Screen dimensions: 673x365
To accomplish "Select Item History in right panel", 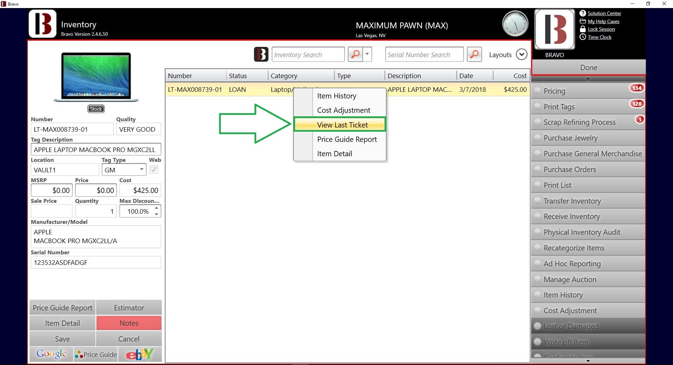I will [588, 295].
